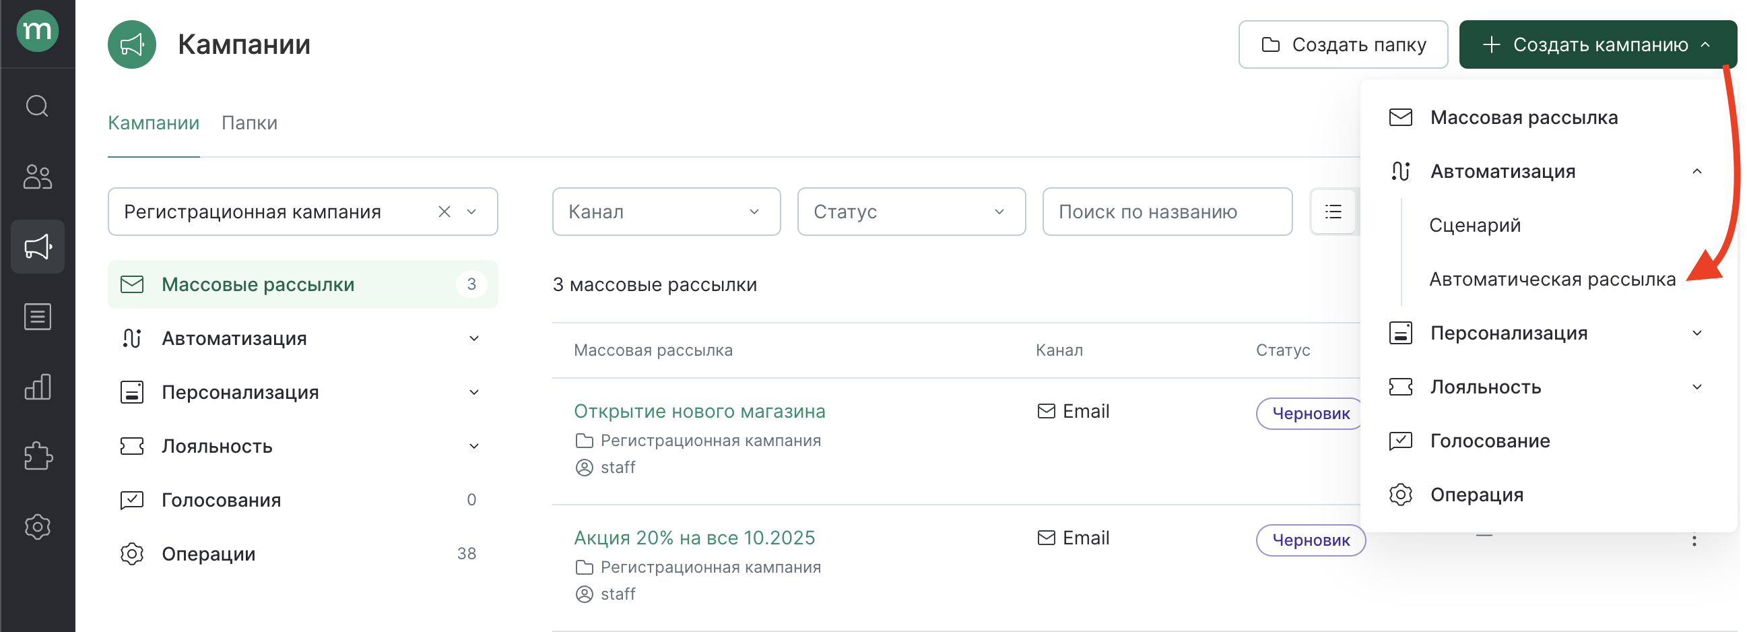Click the Создать папку button
The width and height of the screenshot is (1747, 632).
tap(1342, 44)
